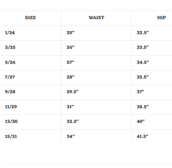
Task: Click the 37" hip measurement
Action: pyautogui.click(x=141, y=92)
